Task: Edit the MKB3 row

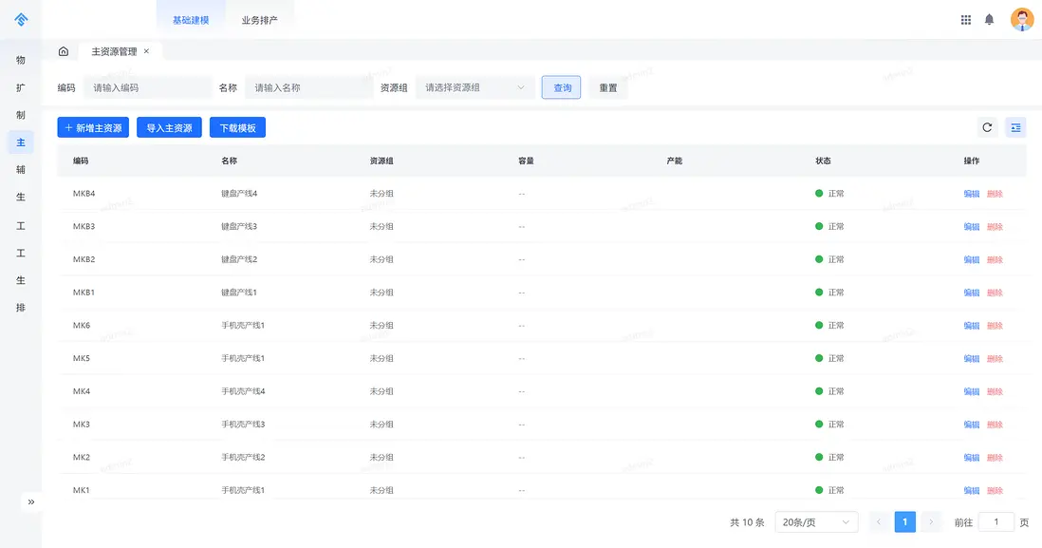Action: point(972,227)
